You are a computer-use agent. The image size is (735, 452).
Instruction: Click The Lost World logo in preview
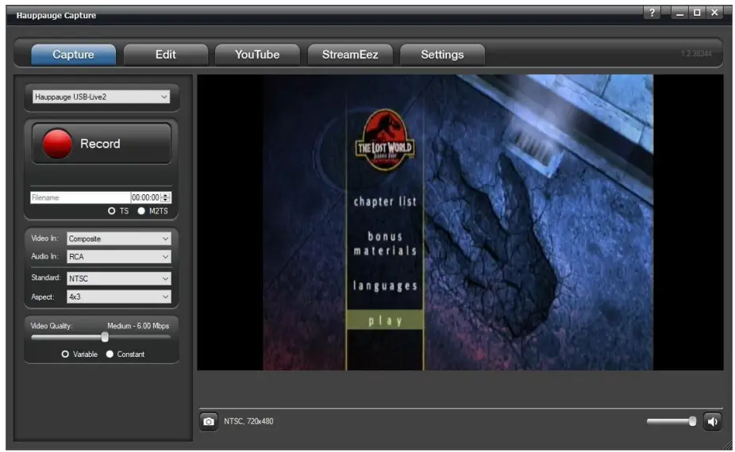pyautogui.click(x=385, y=140)
